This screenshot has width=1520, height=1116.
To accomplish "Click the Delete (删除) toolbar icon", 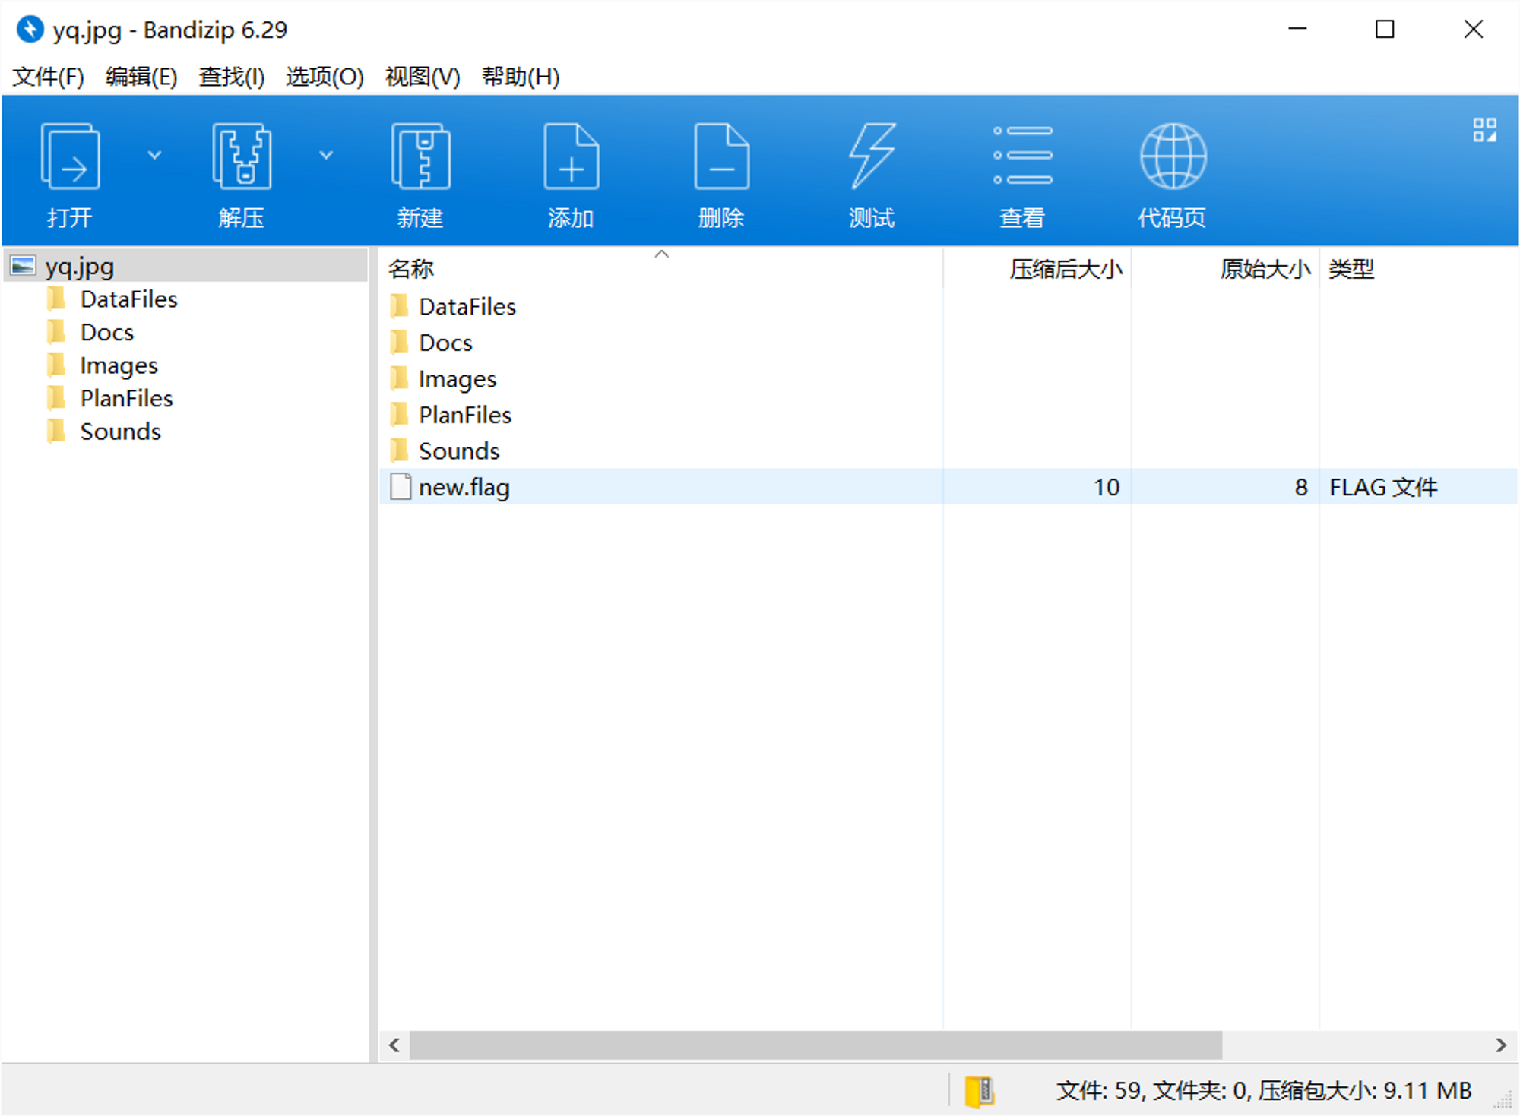I will click(x=721, y=157).
